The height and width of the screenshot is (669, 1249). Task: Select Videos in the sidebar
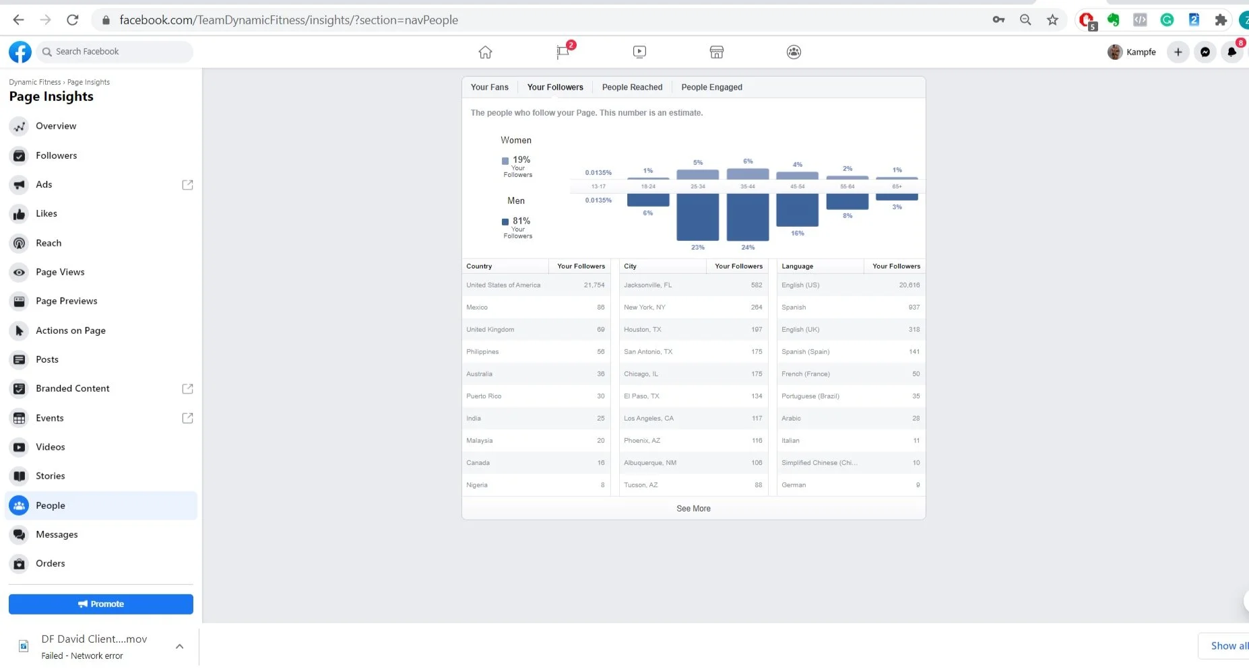click(101, 447)
